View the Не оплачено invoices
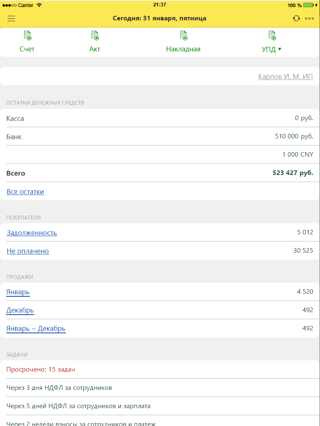 click(28, 251)
